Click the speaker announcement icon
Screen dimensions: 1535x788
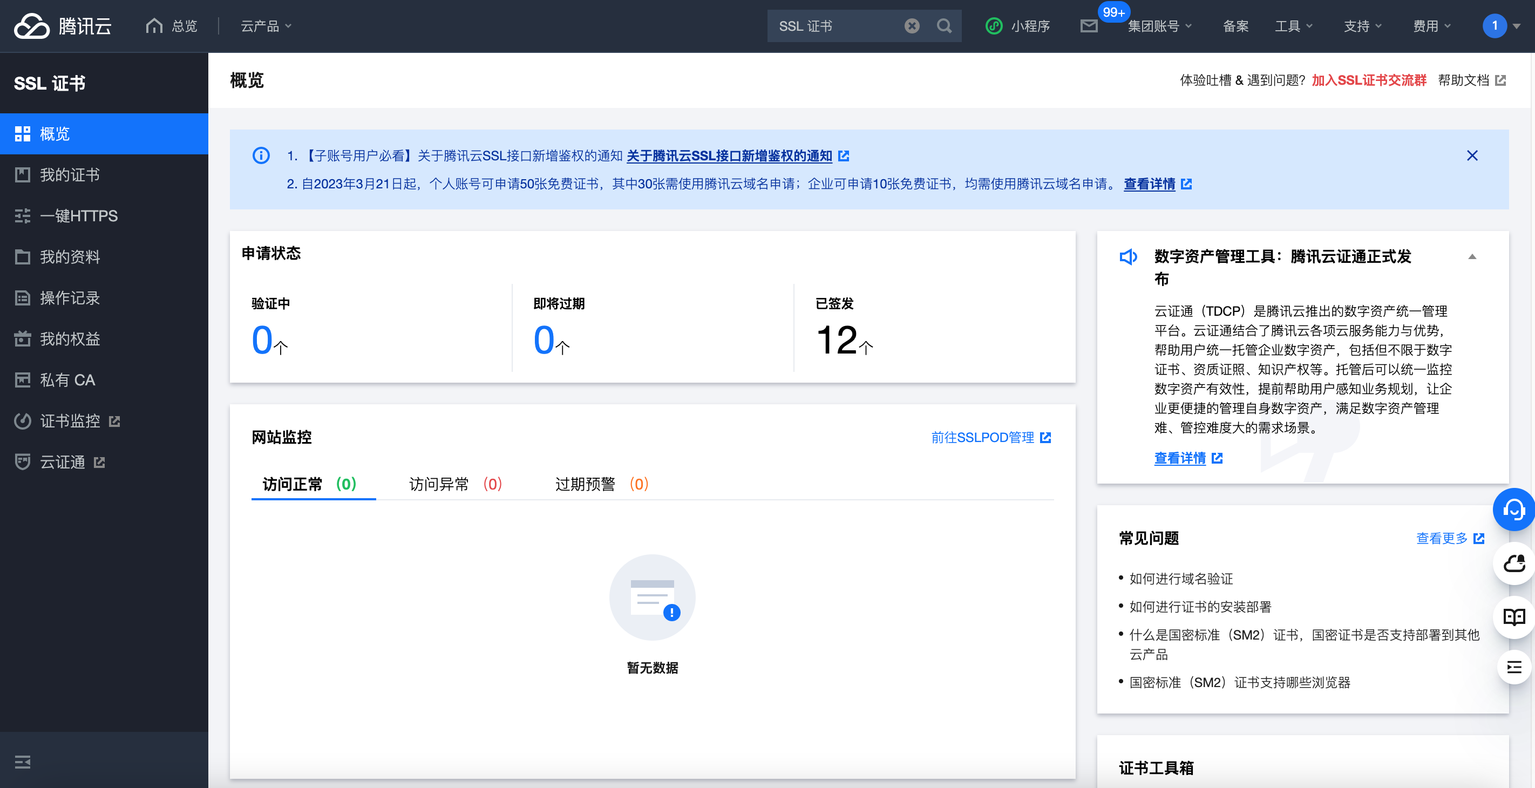[1129, 257]
